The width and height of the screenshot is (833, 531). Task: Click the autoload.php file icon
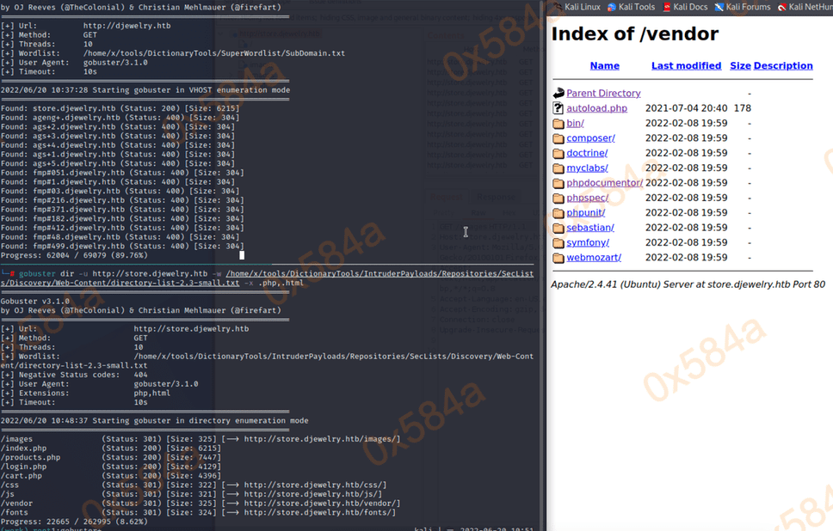click(558, 108)
